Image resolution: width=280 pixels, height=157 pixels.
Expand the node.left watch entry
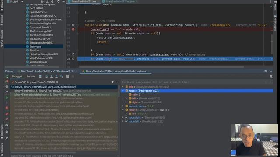(122, 121)
